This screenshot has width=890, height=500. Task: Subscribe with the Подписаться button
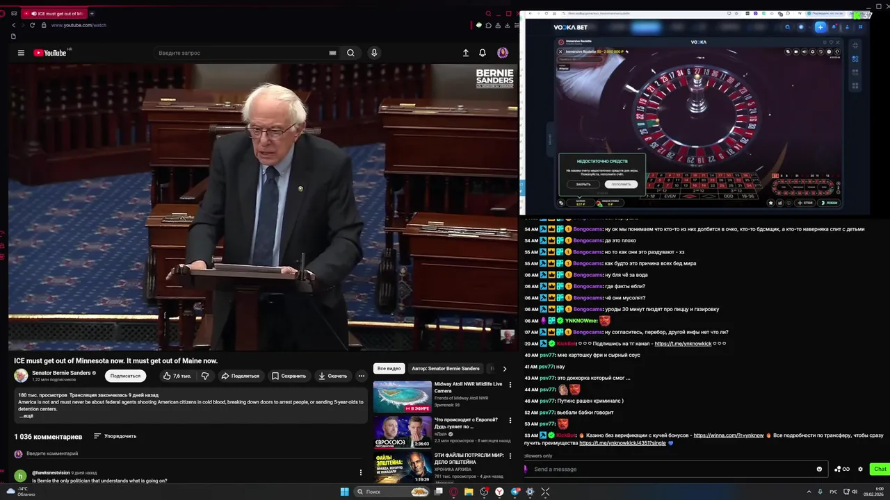(125, 376)
